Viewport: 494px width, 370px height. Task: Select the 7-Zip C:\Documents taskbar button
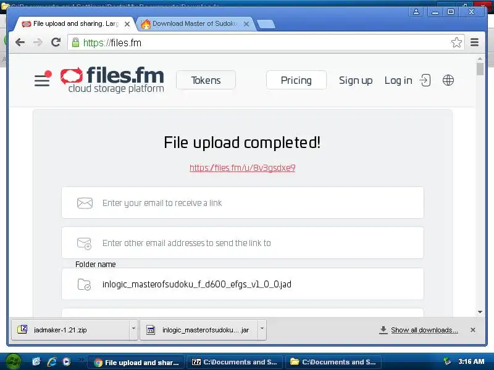(x=235, y=362)
